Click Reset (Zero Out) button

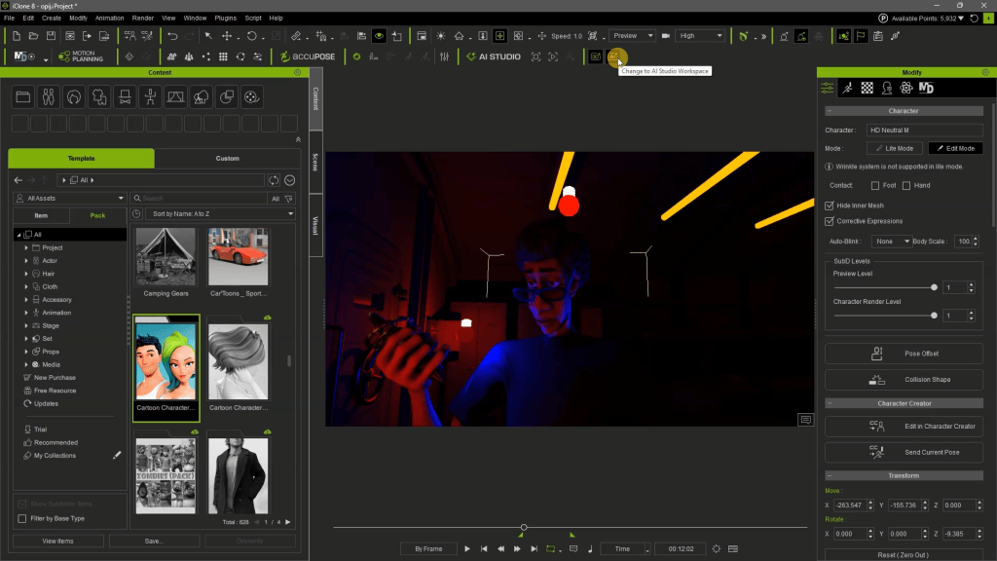pos(904,555)
